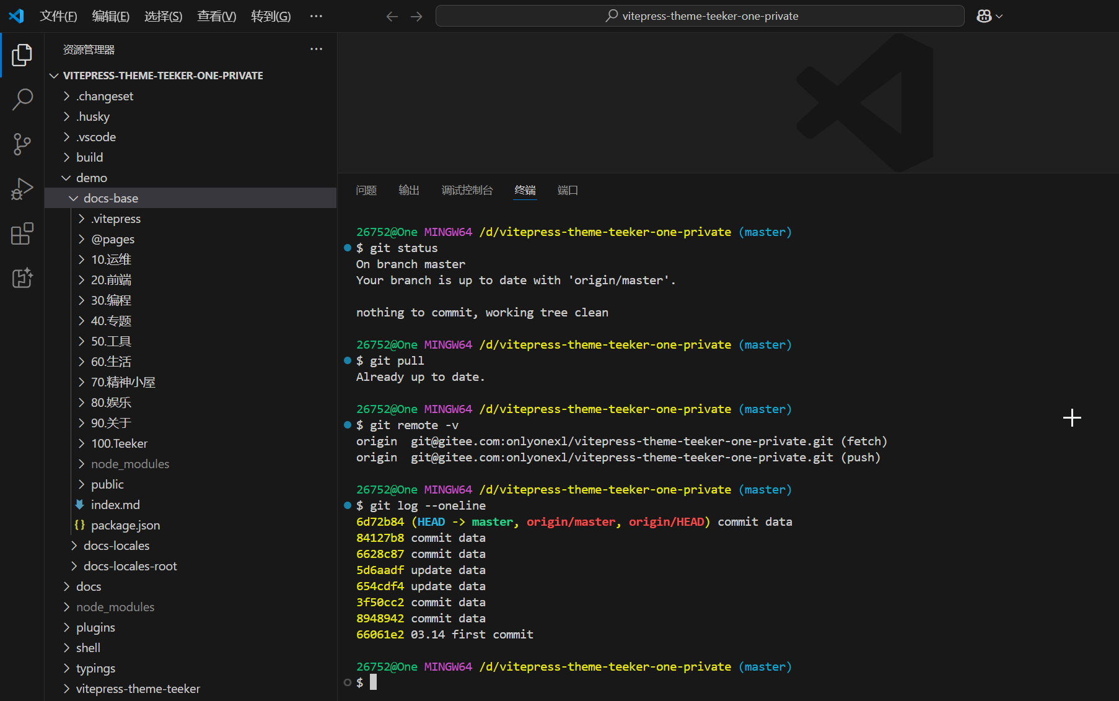
Task: Expand the .vscode folder
Action: pyautogui.click(x=191, y=137)
